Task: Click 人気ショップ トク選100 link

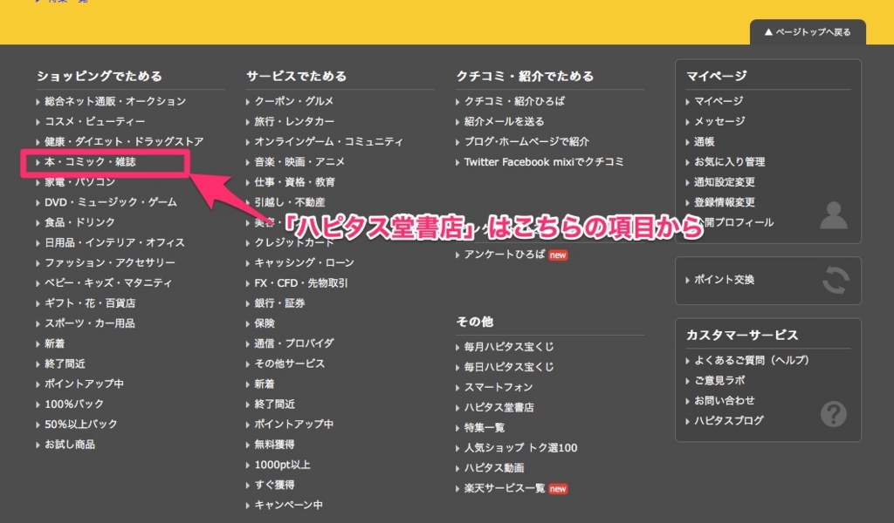Action: point(520,448)
